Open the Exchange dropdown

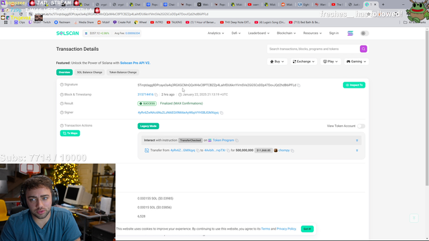coord(304,62)
